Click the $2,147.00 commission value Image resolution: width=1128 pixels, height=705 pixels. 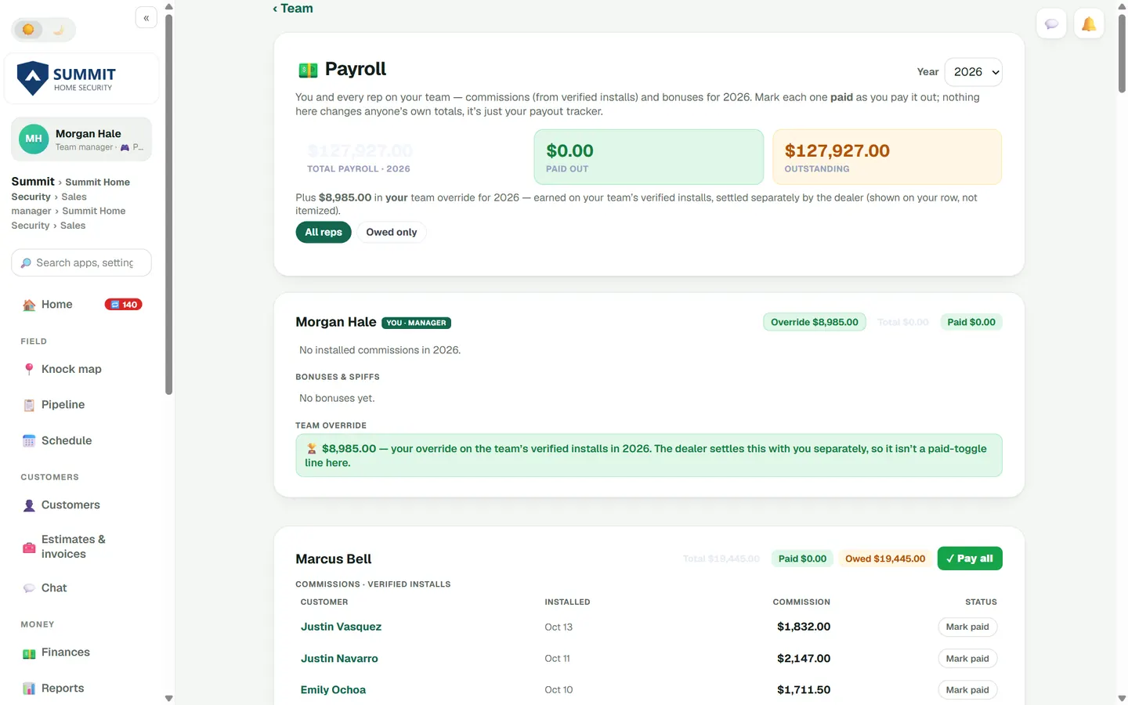pos(804,659)
